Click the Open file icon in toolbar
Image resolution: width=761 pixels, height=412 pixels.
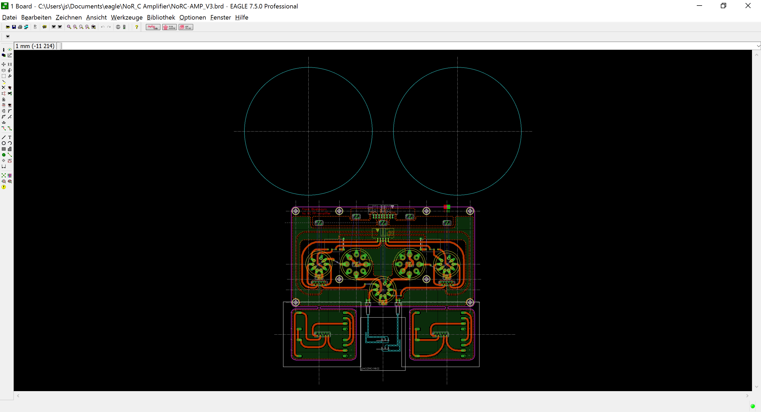pyautogui.click(x=8, y=27)
